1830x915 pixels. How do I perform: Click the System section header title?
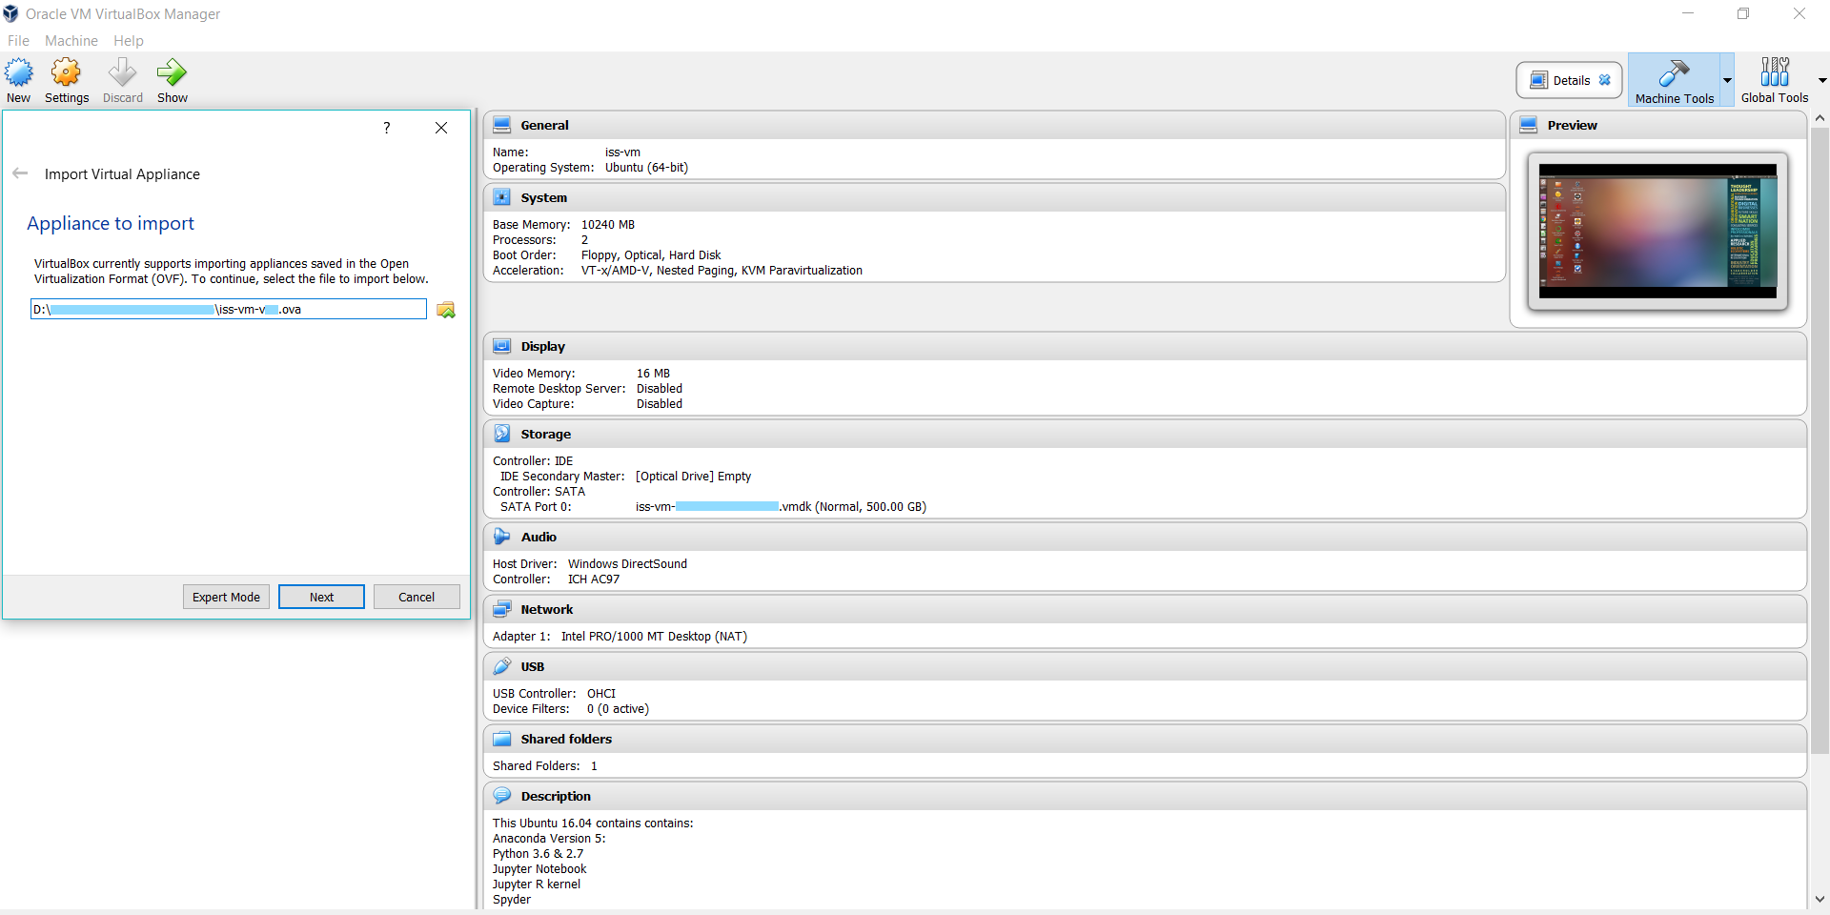point(543,197)
